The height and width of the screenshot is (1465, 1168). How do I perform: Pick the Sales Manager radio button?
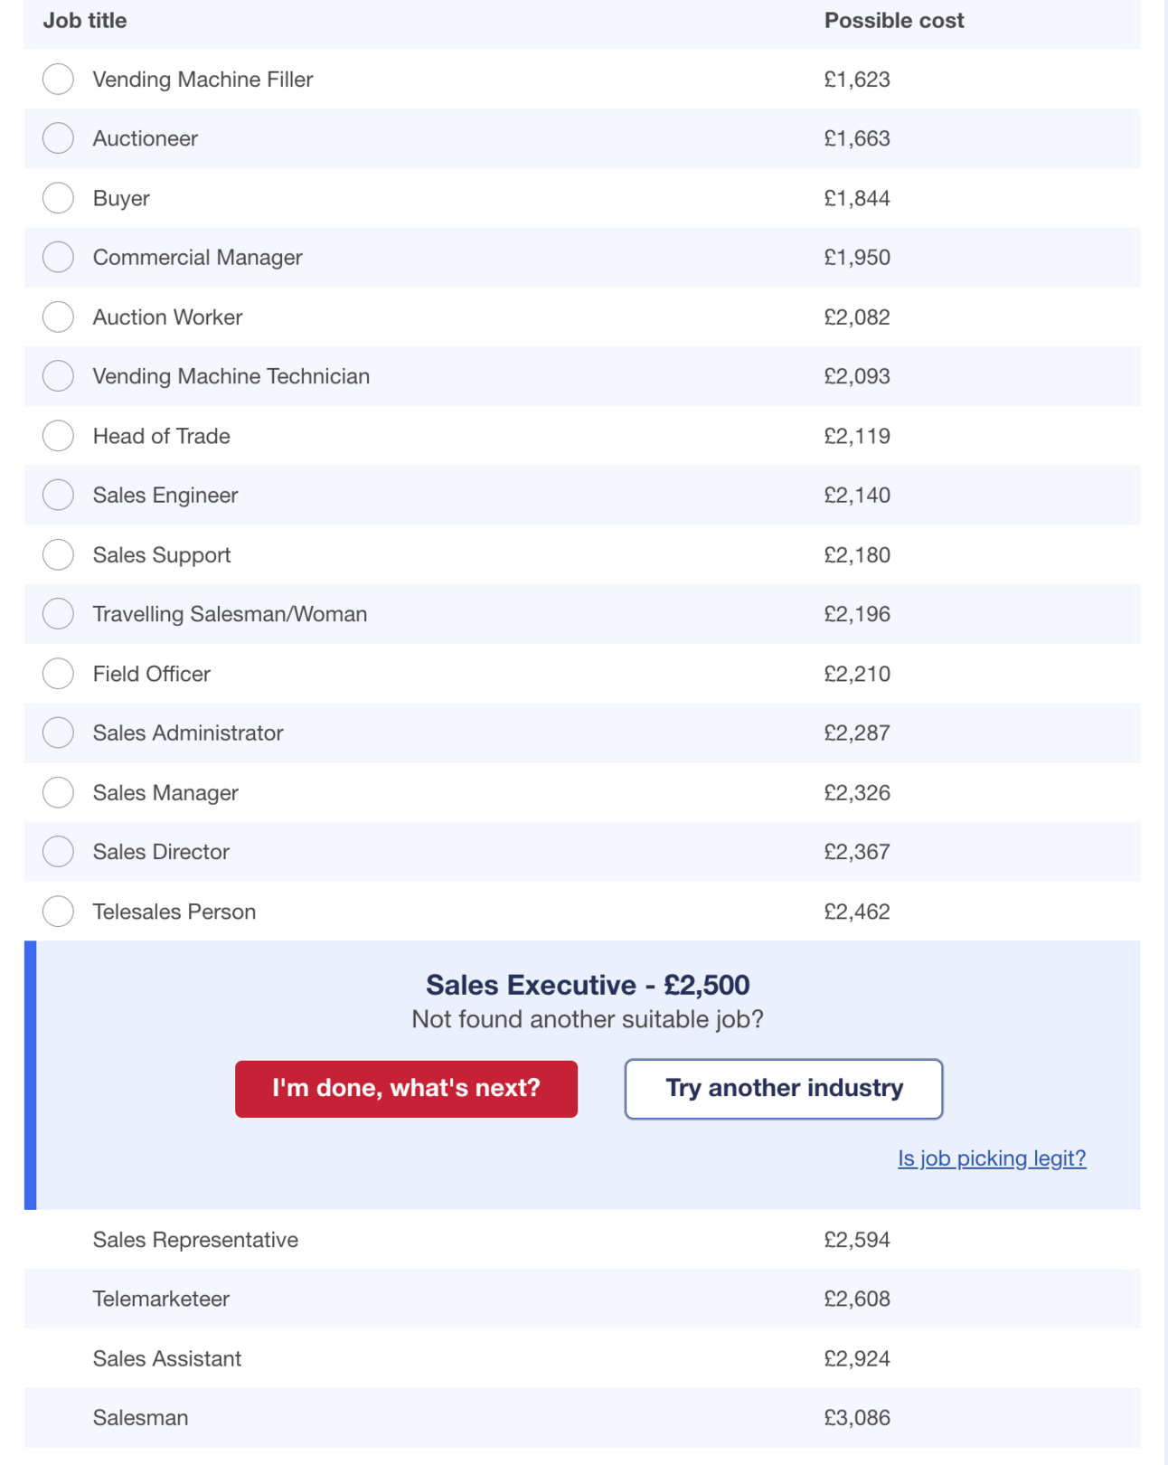tap(58, 793)
